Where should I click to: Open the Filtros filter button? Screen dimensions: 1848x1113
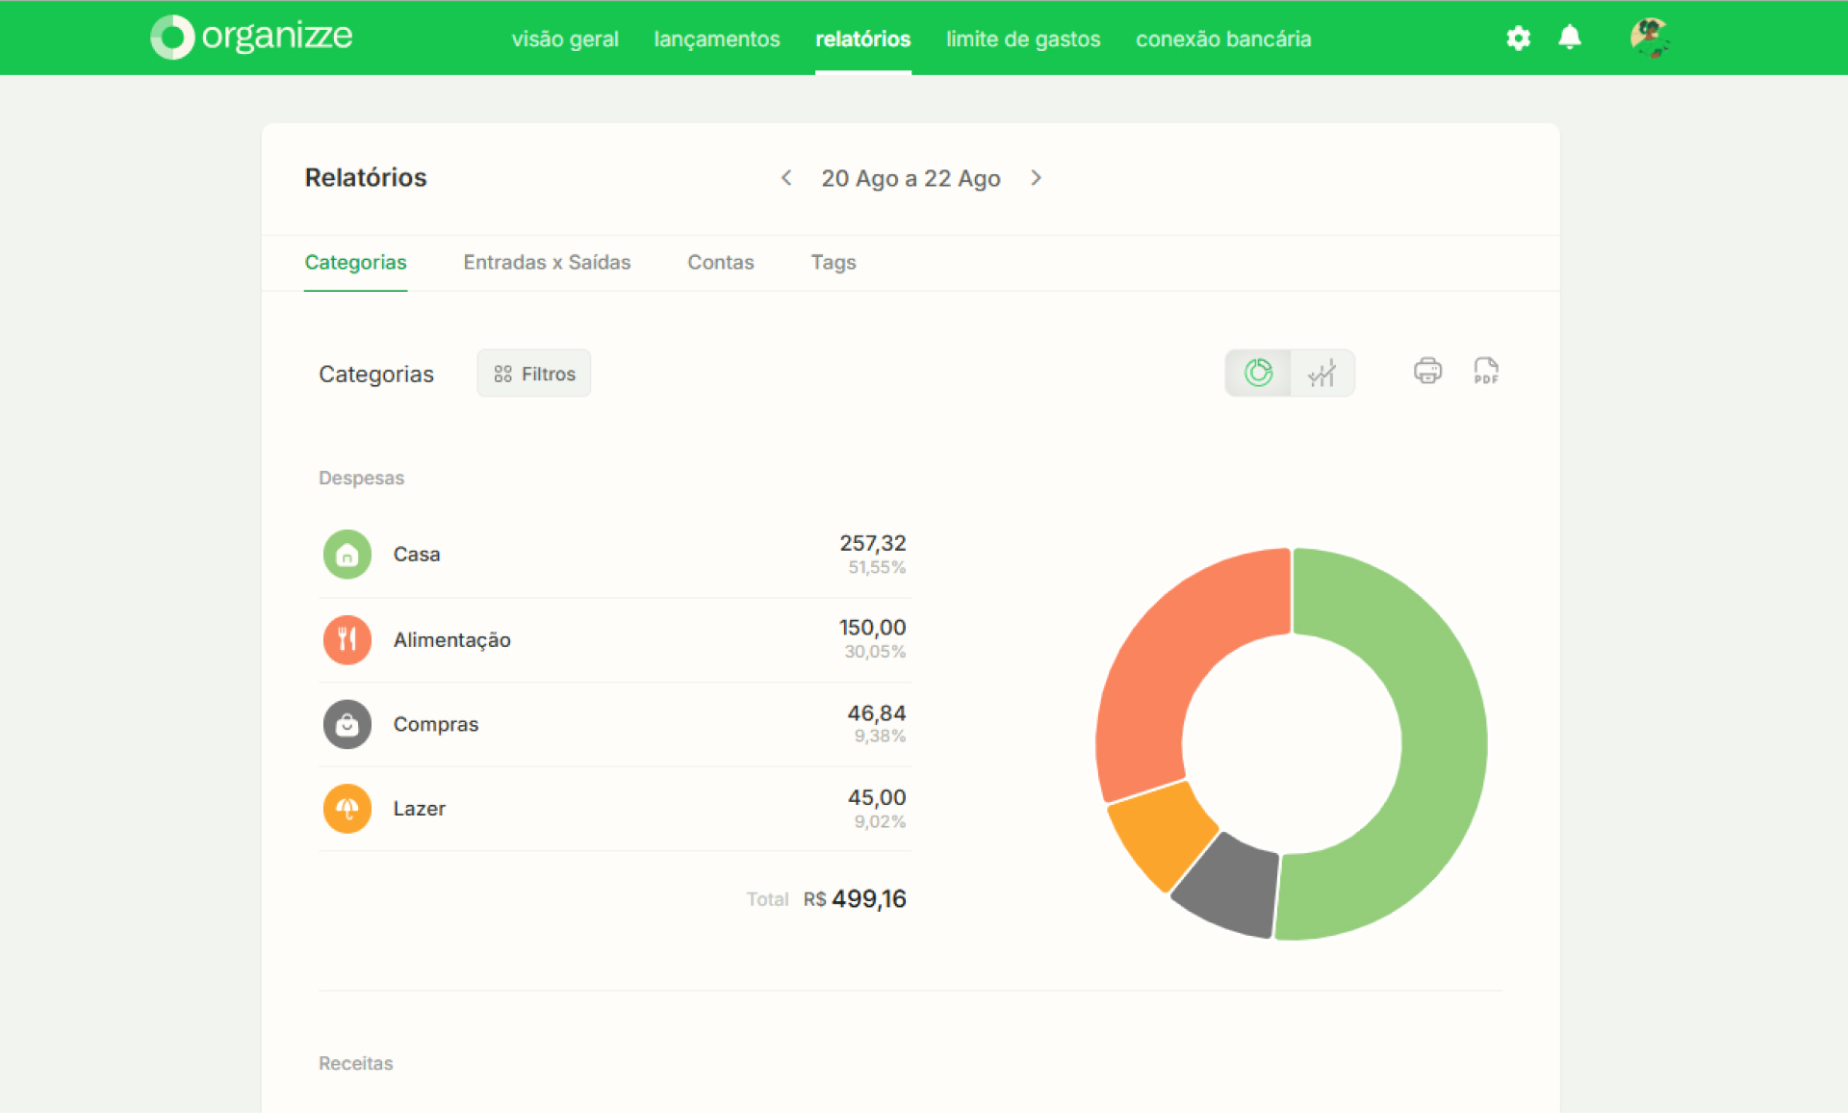534,374
